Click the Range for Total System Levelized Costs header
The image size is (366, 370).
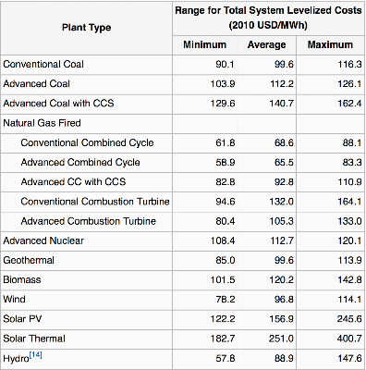click(268, 18)
